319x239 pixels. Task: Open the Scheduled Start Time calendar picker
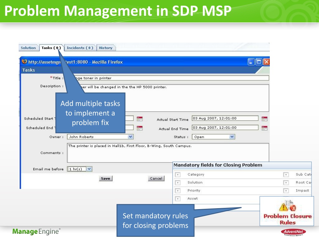(140, 119)
